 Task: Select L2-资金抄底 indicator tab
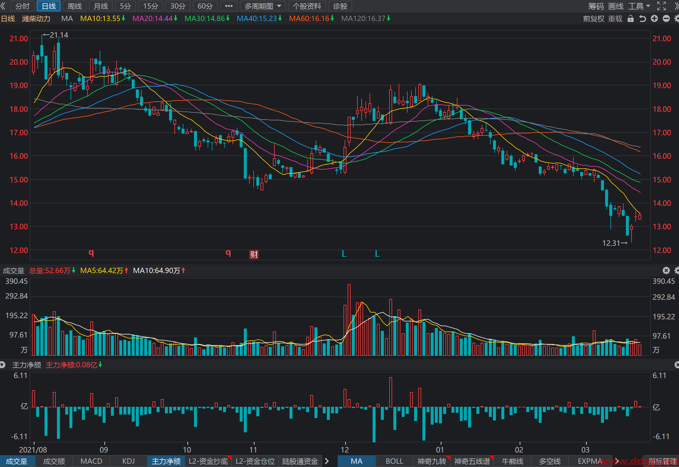[x=209, y=461]
